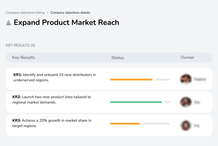Image resolution: width=218 pixels, height=146 pixels.
Task: Click the blurred owner name in KR1 row
Action: pos(200,79)
